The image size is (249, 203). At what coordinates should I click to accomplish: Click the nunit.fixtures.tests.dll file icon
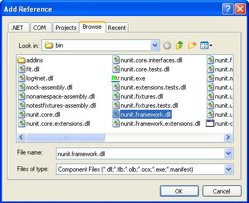point(116,105)
